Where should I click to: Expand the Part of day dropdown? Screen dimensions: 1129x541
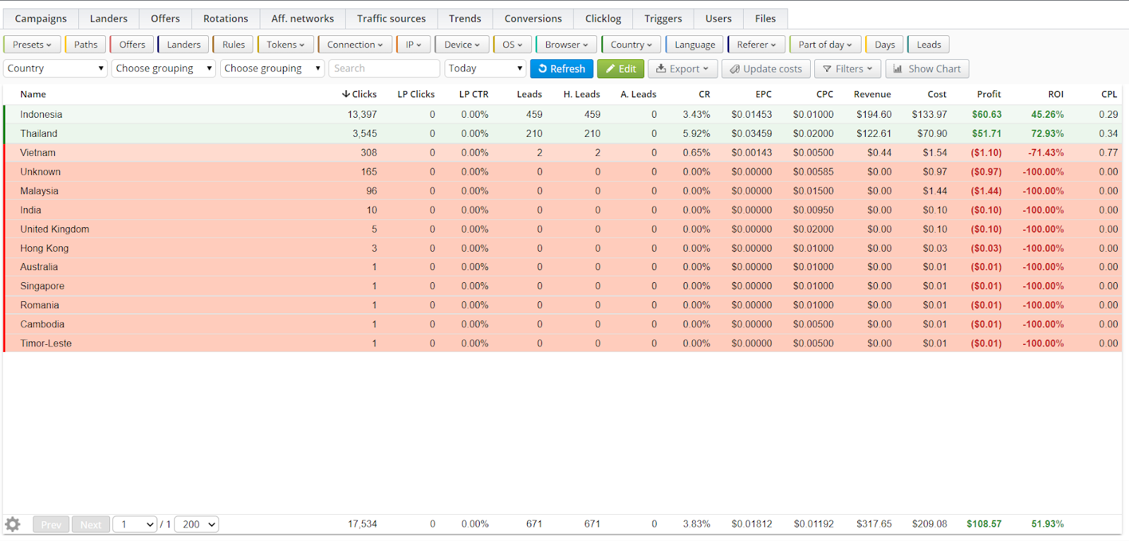tap(826, 44)
